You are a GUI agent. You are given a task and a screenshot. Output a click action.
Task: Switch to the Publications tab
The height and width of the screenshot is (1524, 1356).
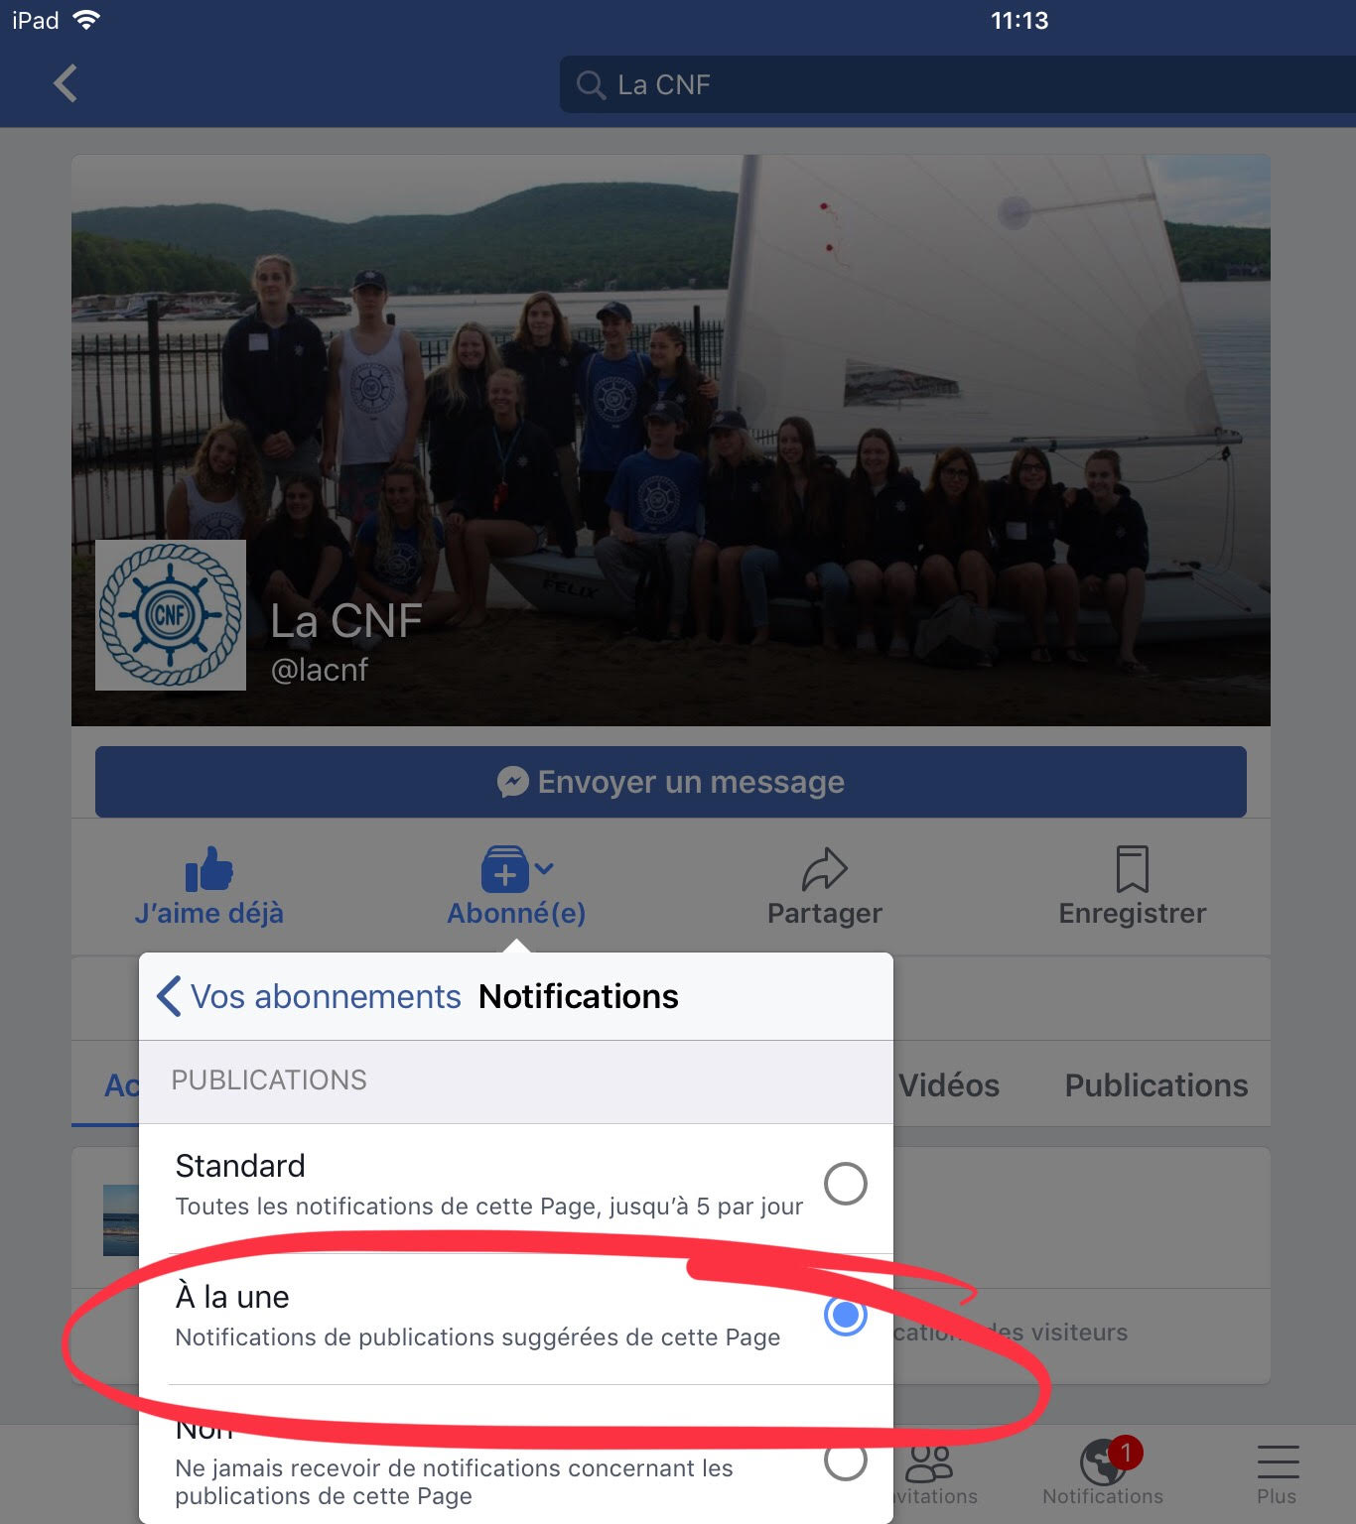click(1156, 1085)
